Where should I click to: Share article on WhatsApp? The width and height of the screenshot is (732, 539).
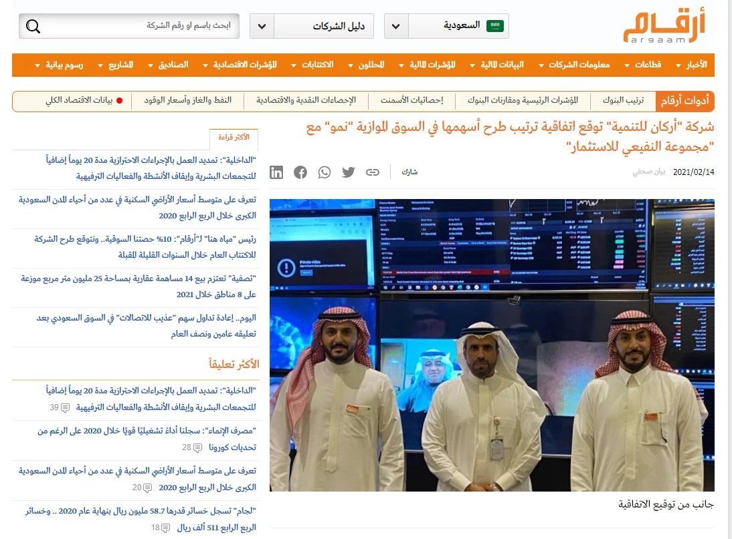tap(324, 172)
